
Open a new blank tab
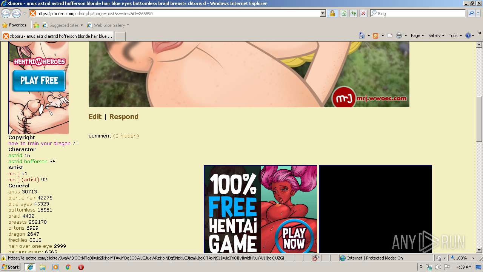(120, 36)
